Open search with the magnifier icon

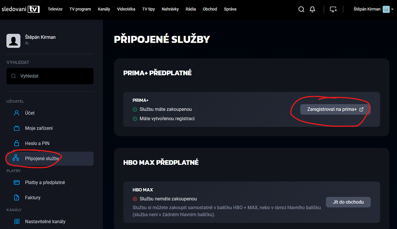point(301,9)
